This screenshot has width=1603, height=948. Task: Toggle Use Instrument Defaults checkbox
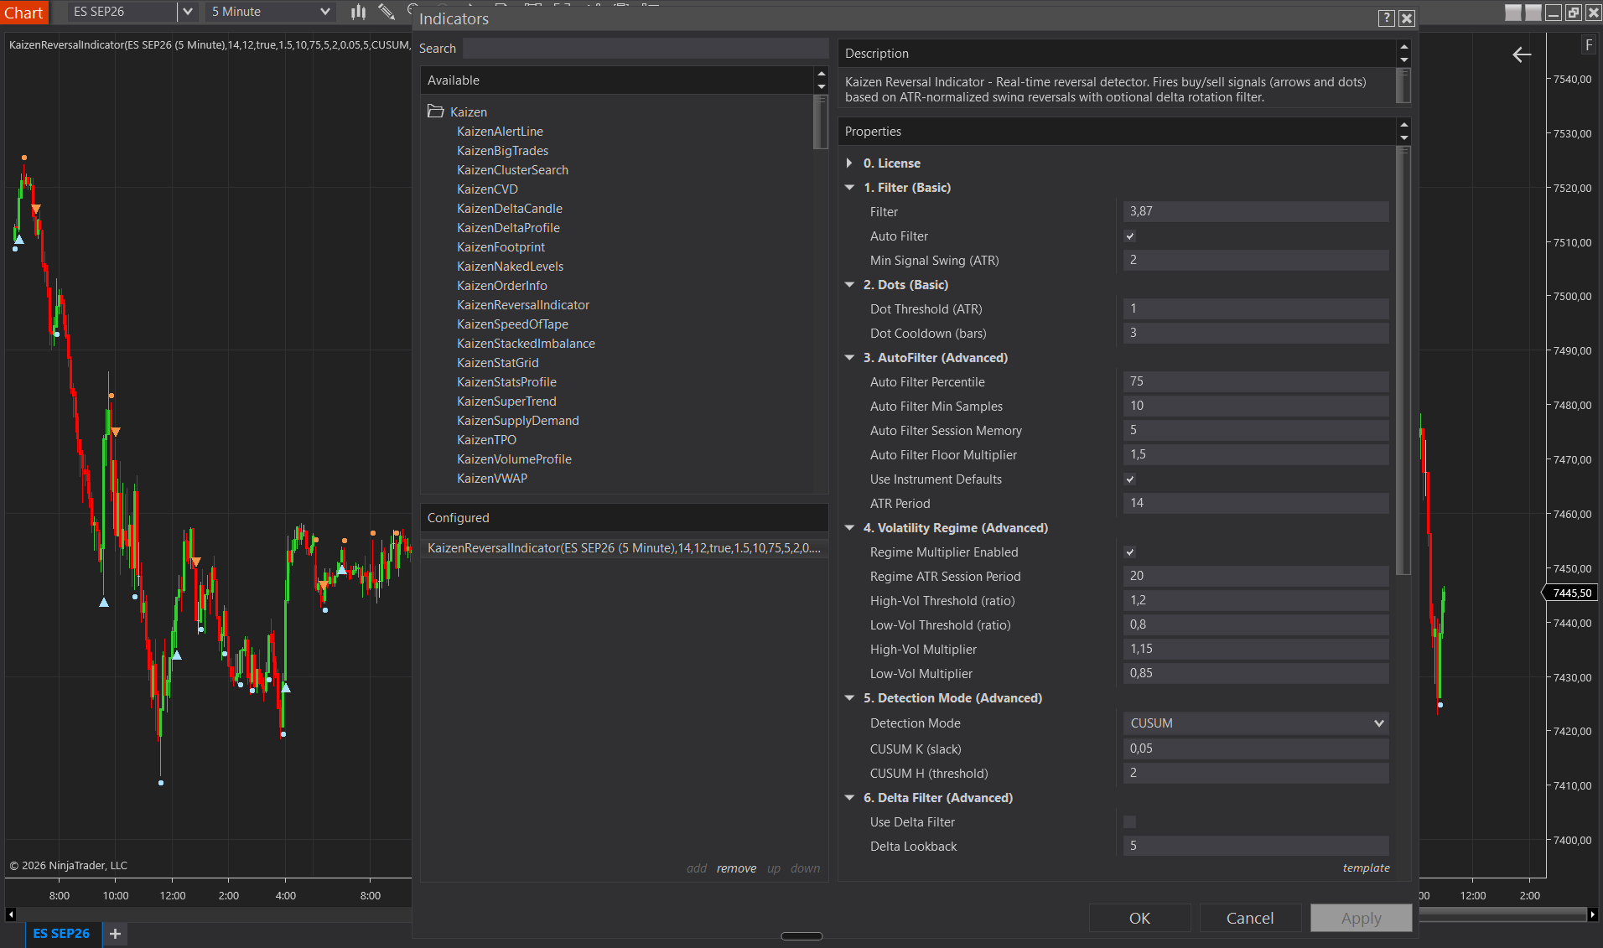click(1130, 479)
